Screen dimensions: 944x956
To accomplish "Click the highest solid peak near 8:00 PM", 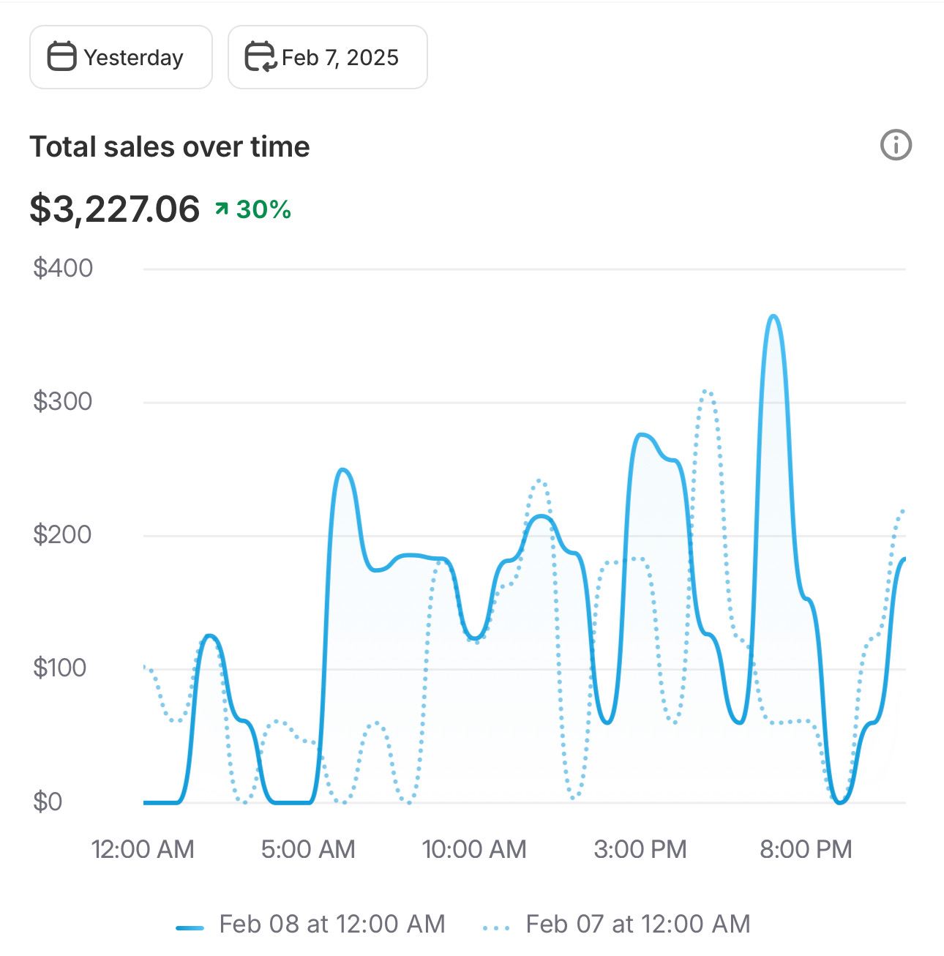I will coord(773,316).
